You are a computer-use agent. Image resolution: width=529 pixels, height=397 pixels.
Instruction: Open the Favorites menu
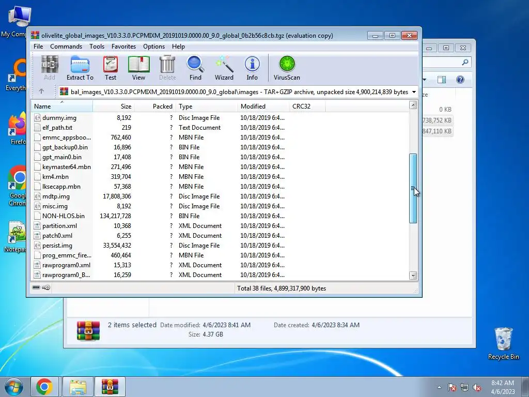coord(123,46)
